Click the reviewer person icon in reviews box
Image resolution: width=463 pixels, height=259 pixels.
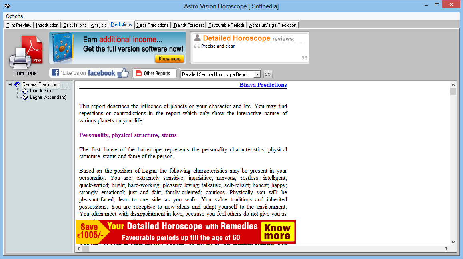pyautogui.click(x=197, y=38)
